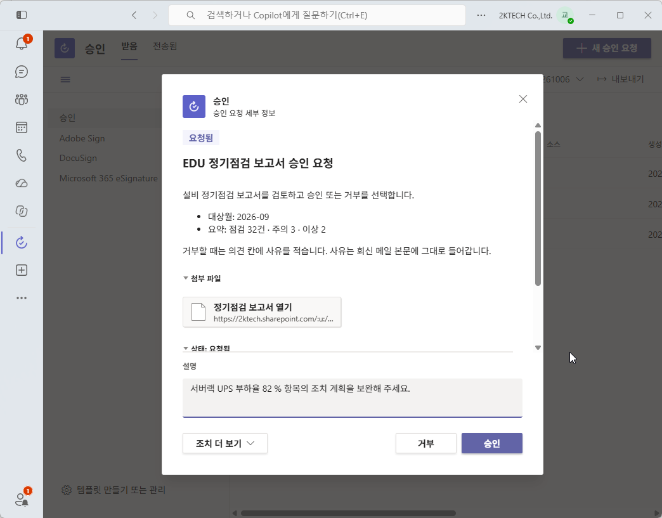Viewport: 662px width, 518px height.
Task: Click the document icon on attachment card
Action: pos(198,313)
